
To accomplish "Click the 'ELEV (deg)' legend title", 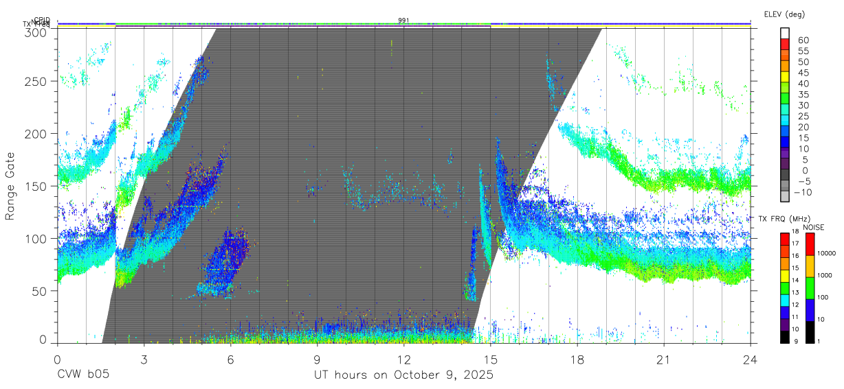I will pos(785,14).
